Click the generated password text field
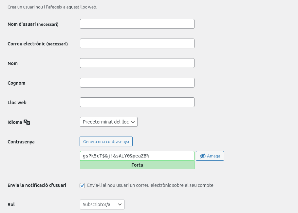The height and width of the screenshot is (213, 298). point(137,156)
